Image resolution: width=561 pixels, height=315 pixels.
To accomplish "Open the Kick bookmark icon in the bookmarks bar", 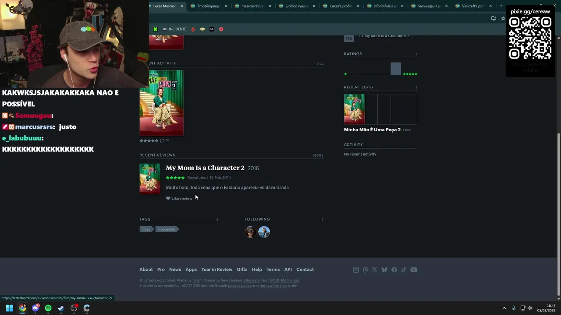I will coord(155,29).
